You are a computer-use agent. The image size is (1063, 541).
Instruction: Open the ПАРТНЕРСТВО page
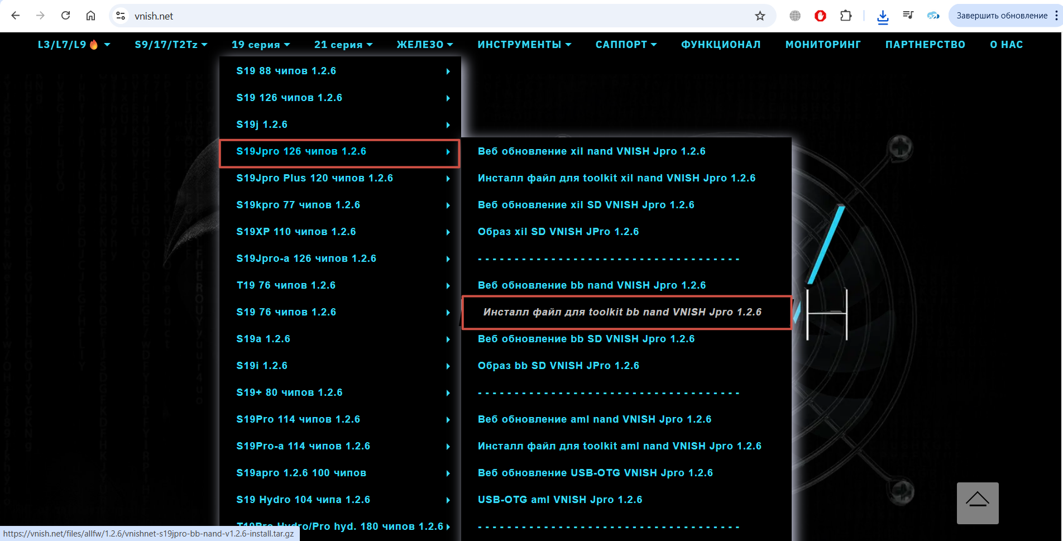pos(925,45)
